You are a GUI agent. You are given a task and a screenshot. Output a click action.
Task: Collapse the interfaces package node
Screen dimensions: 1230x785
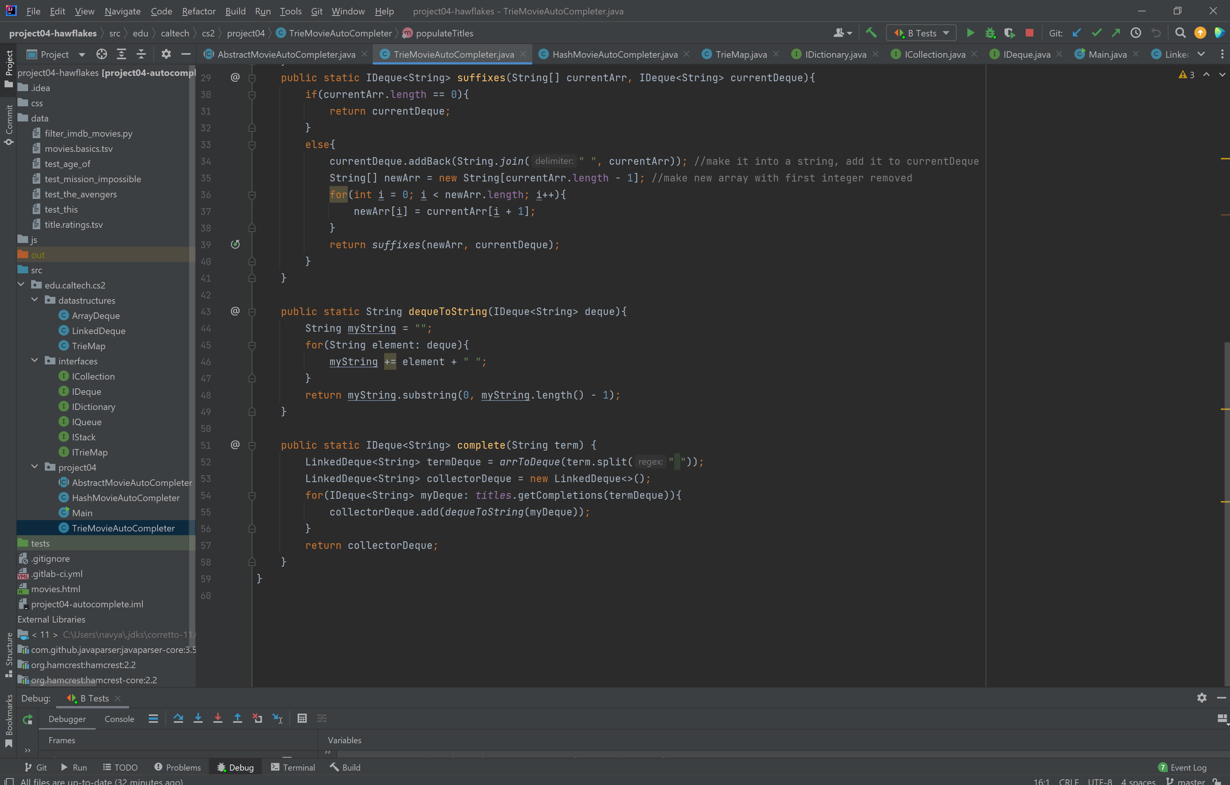[35, 361]
